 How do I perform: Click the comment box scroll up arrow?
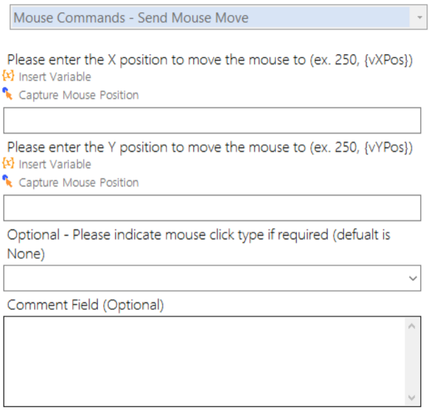(412, 326)
